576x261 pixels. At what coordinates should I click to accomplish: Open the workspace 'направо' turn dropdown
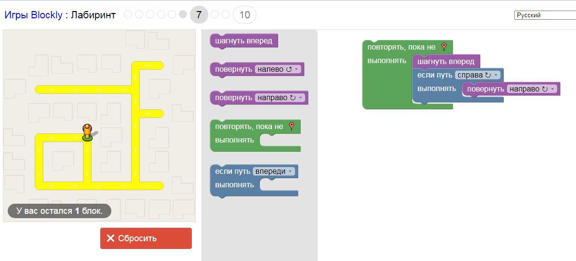pos(532,89)
